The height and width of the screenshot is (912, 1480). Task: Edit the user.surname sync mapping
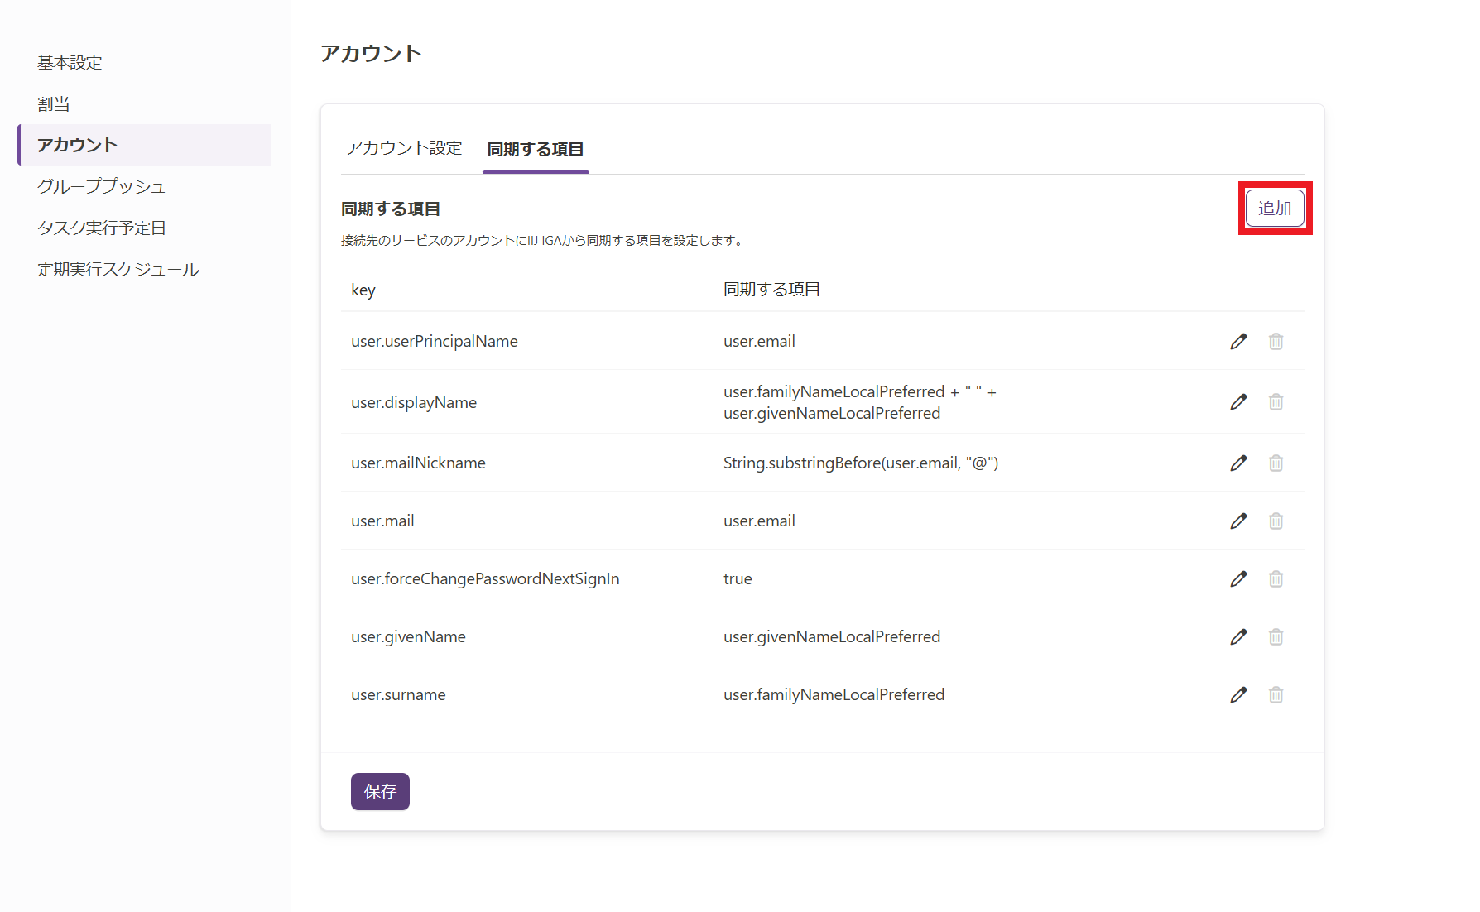pyautogui.click(x=1238, y=695)
